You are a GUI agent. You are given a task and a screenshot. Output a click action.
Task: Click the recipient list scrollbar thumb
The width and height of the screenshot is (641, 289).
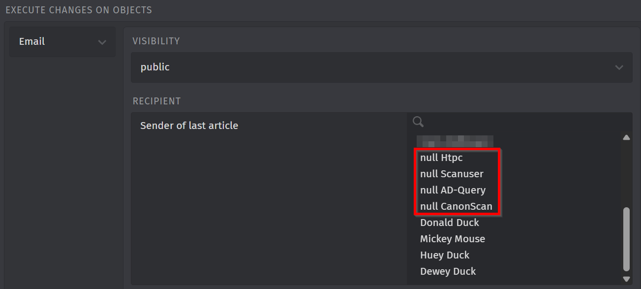(x=626, y=239)
